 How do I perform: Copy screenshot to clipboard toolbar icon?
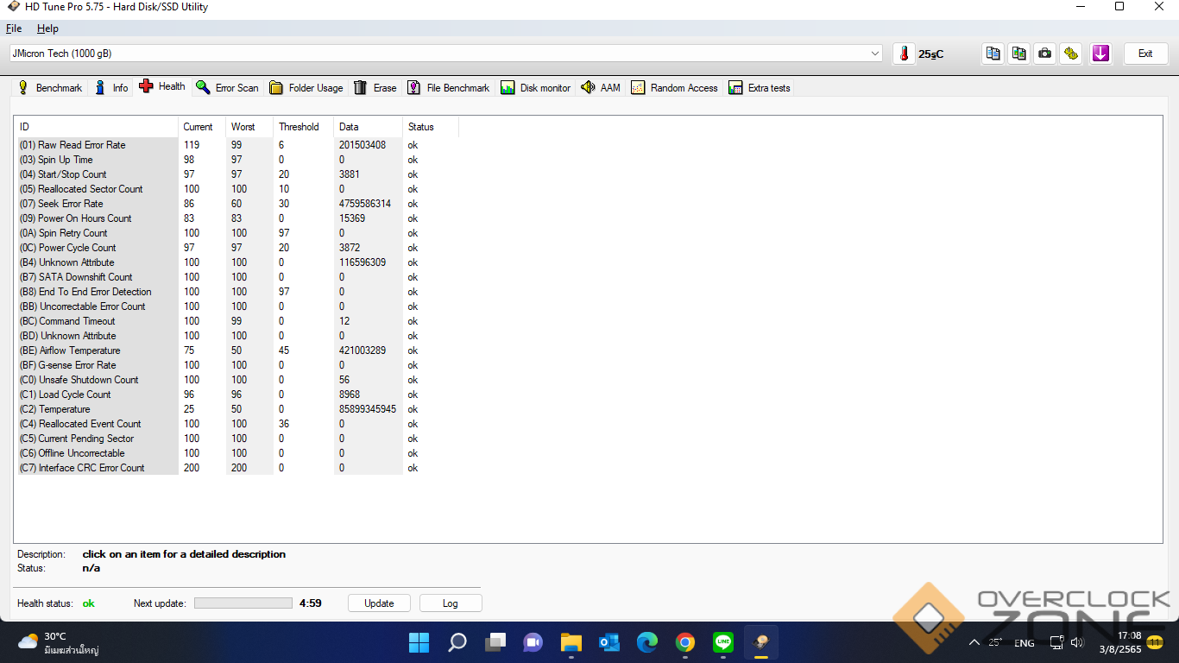[x=1019, y=54]
